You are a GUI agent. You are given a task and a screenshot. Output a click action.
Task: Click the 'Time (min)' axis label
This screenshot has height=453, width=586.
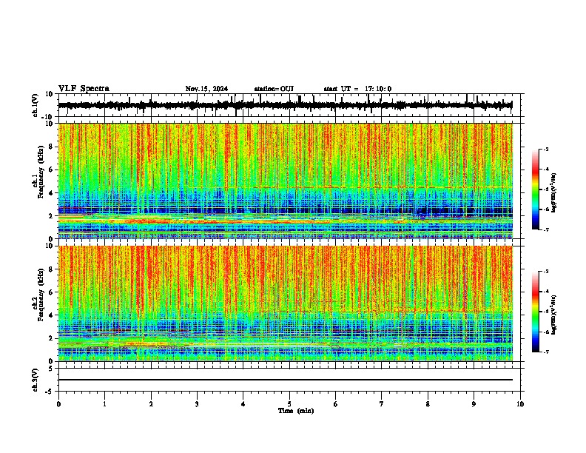[x=296, y=411]
